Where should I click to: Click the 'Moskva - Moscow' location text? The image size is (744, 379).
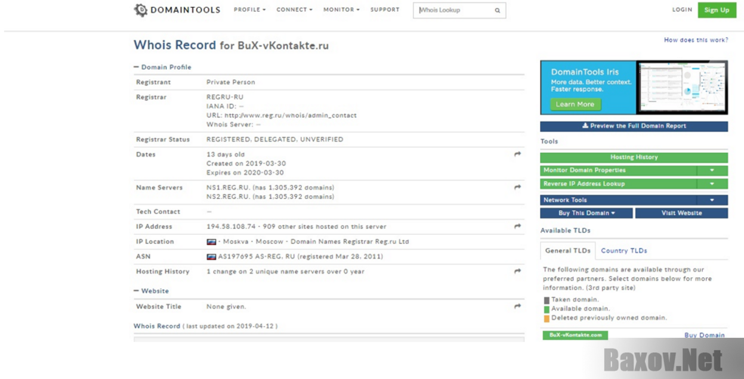pos(253,242)
